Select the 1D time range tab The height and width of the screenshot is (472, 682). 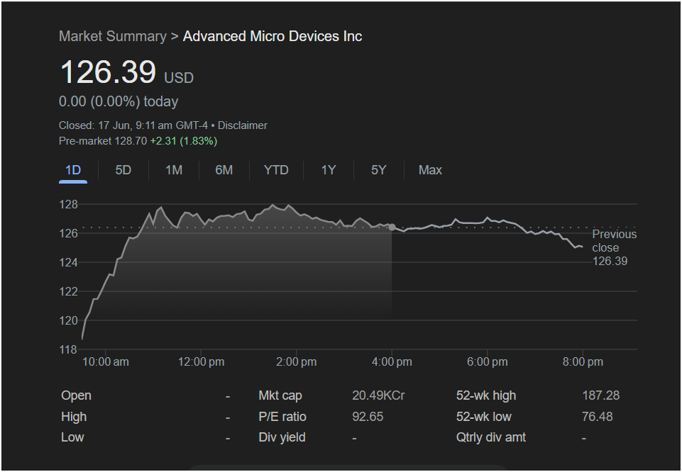(x=73, y=170)
